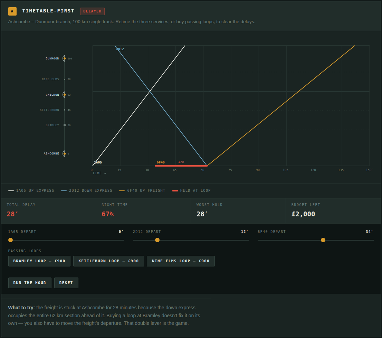This screenshot has width=382, height=338.
Task: Select the Ashcombe station marker
Action: [64, 153]
